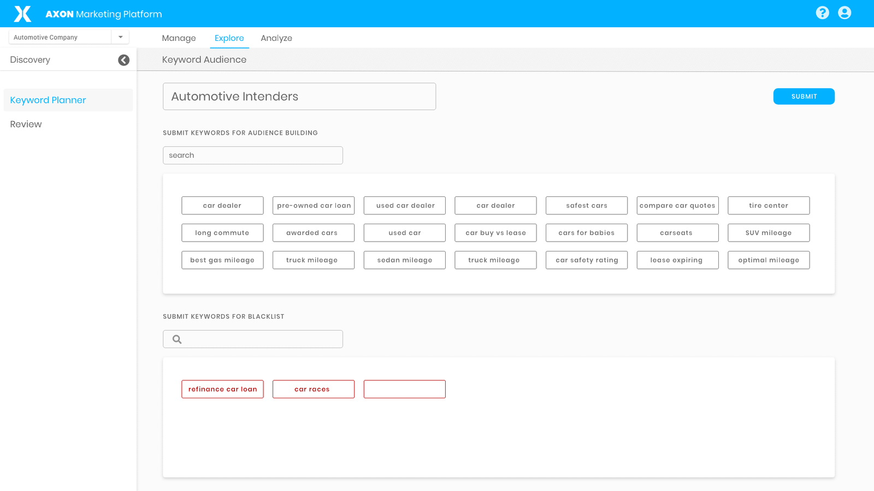Image resolution: width=874 pixels, height=491 pixels.
Task: Click the empty red blacklist chip
Action: tap(404, 389)
